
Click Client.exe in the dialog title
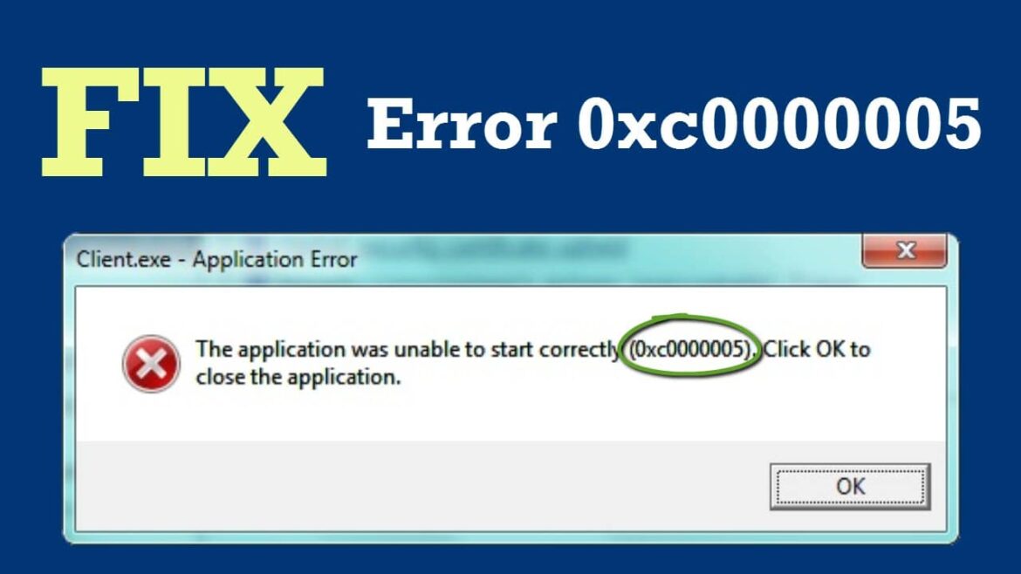click(124, 259)
